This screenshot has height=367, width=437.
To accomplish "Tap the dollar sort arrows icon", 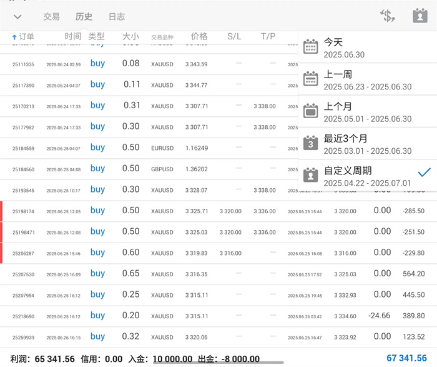I will (388, 16).
